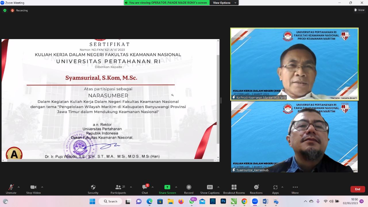Click the green Share Screen icon
Viewport: 368px width, 207px height.
[167, 187]
